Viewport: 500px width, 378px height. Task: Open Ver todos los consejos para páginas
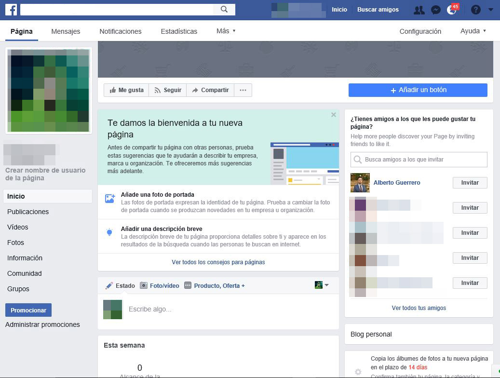[218, 262]
